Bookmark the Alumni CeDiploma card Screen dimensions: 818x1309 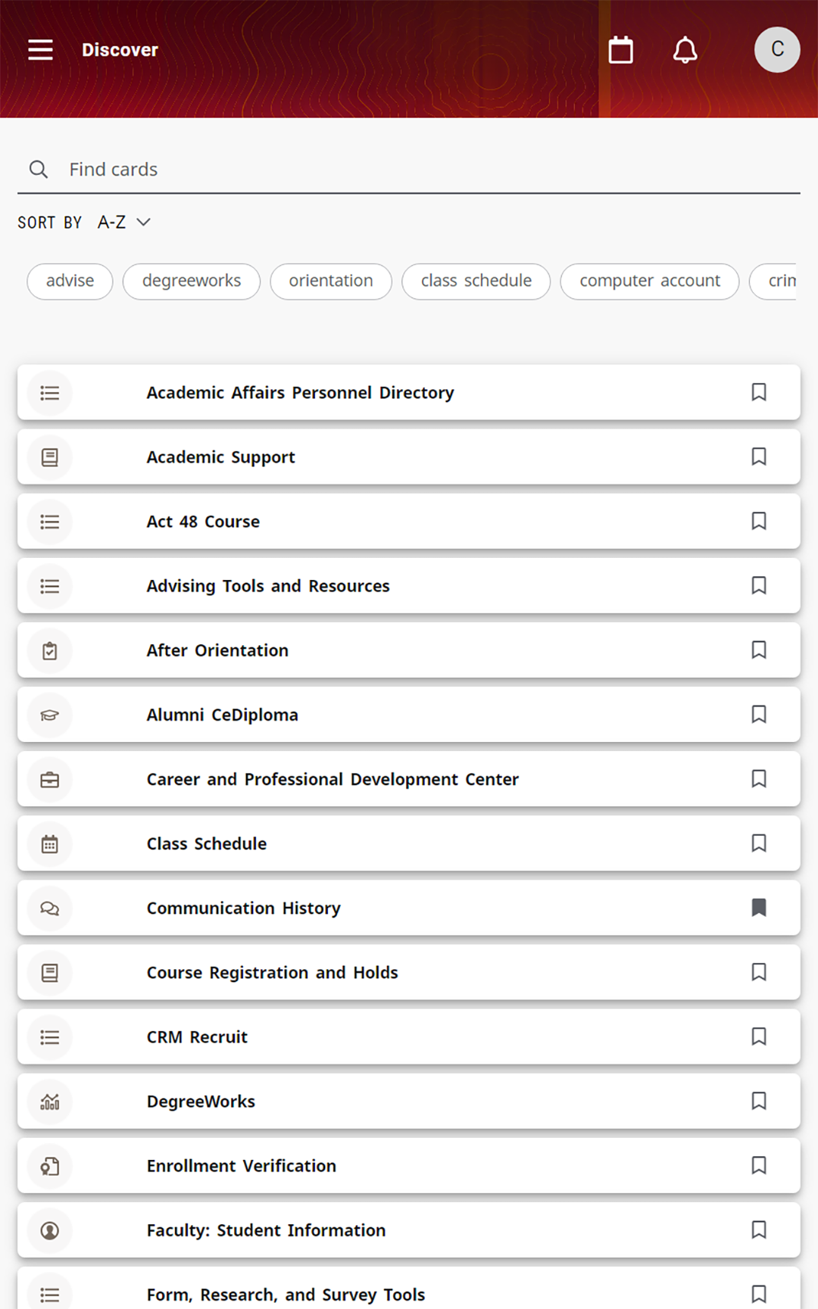759,714
